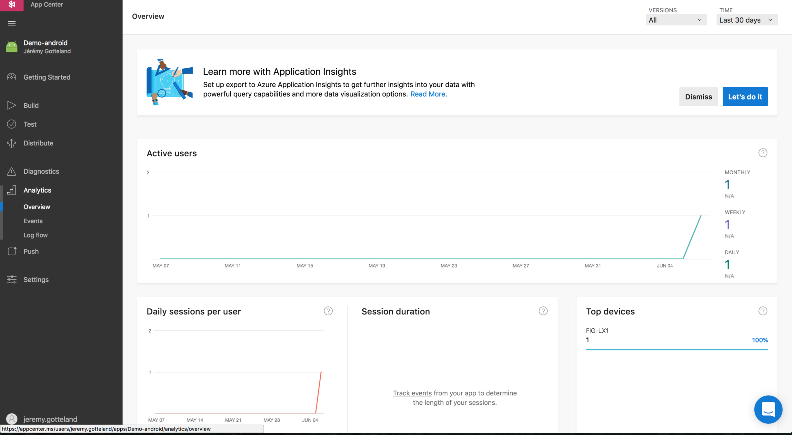Collapse the sidebar with hamburger icon

12,23
